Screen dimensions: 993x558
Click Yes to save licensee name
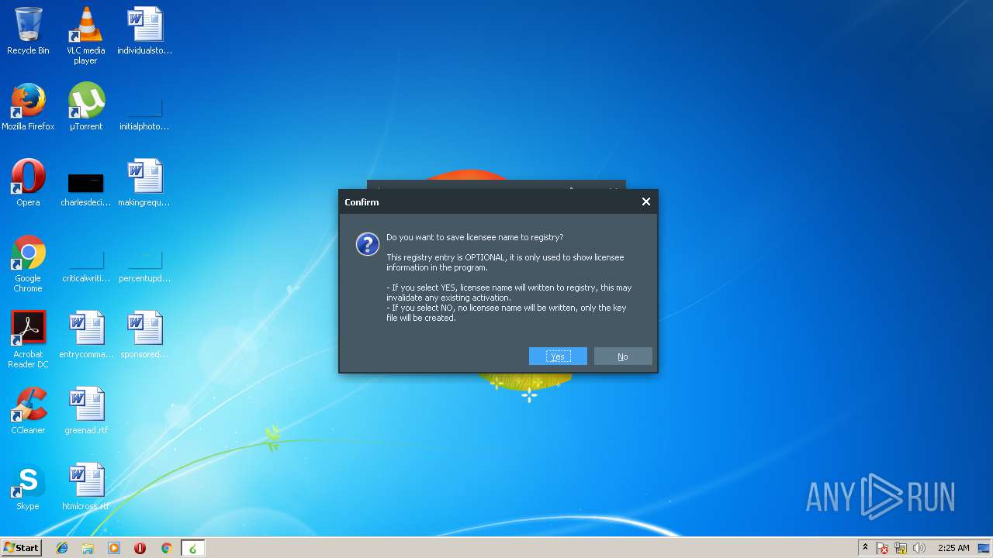pyautogui.click(x=558, y=356)
